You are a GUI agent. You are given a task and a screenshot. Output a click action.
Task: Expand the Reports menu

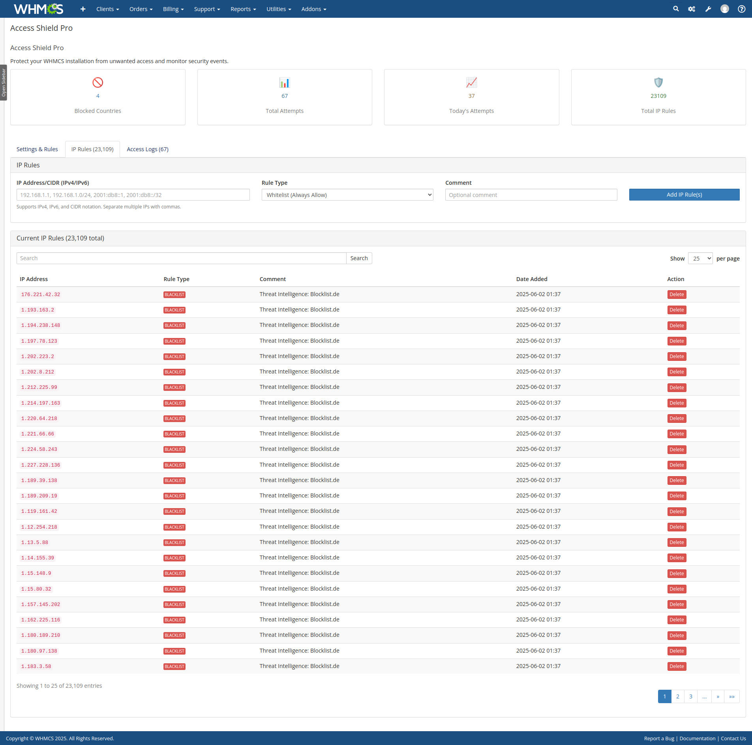tap(243, 9)
